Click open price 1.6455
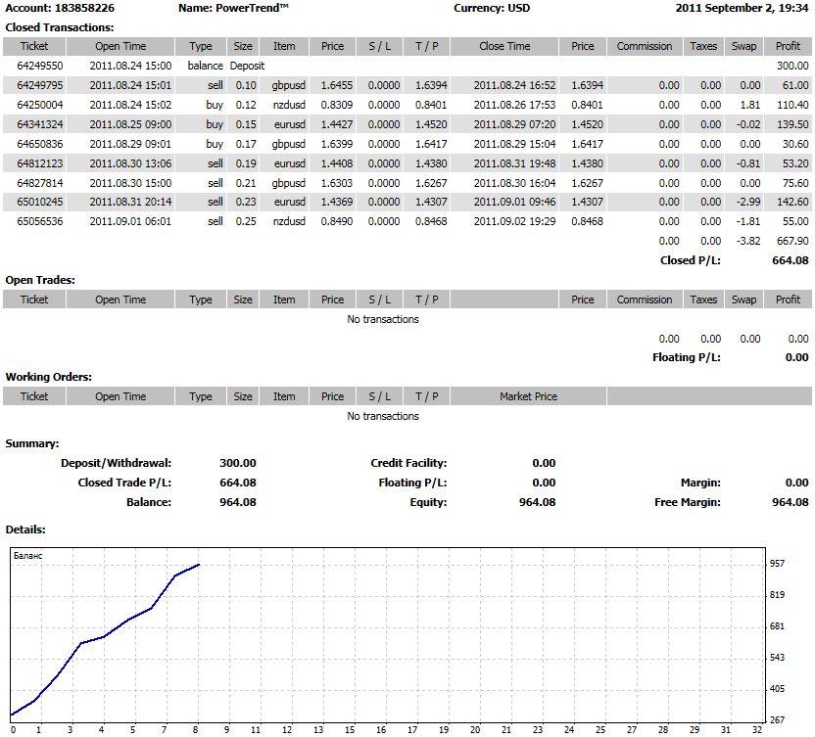Image resolution: width=815 pixels, height=737 pixels. point(337,85)
